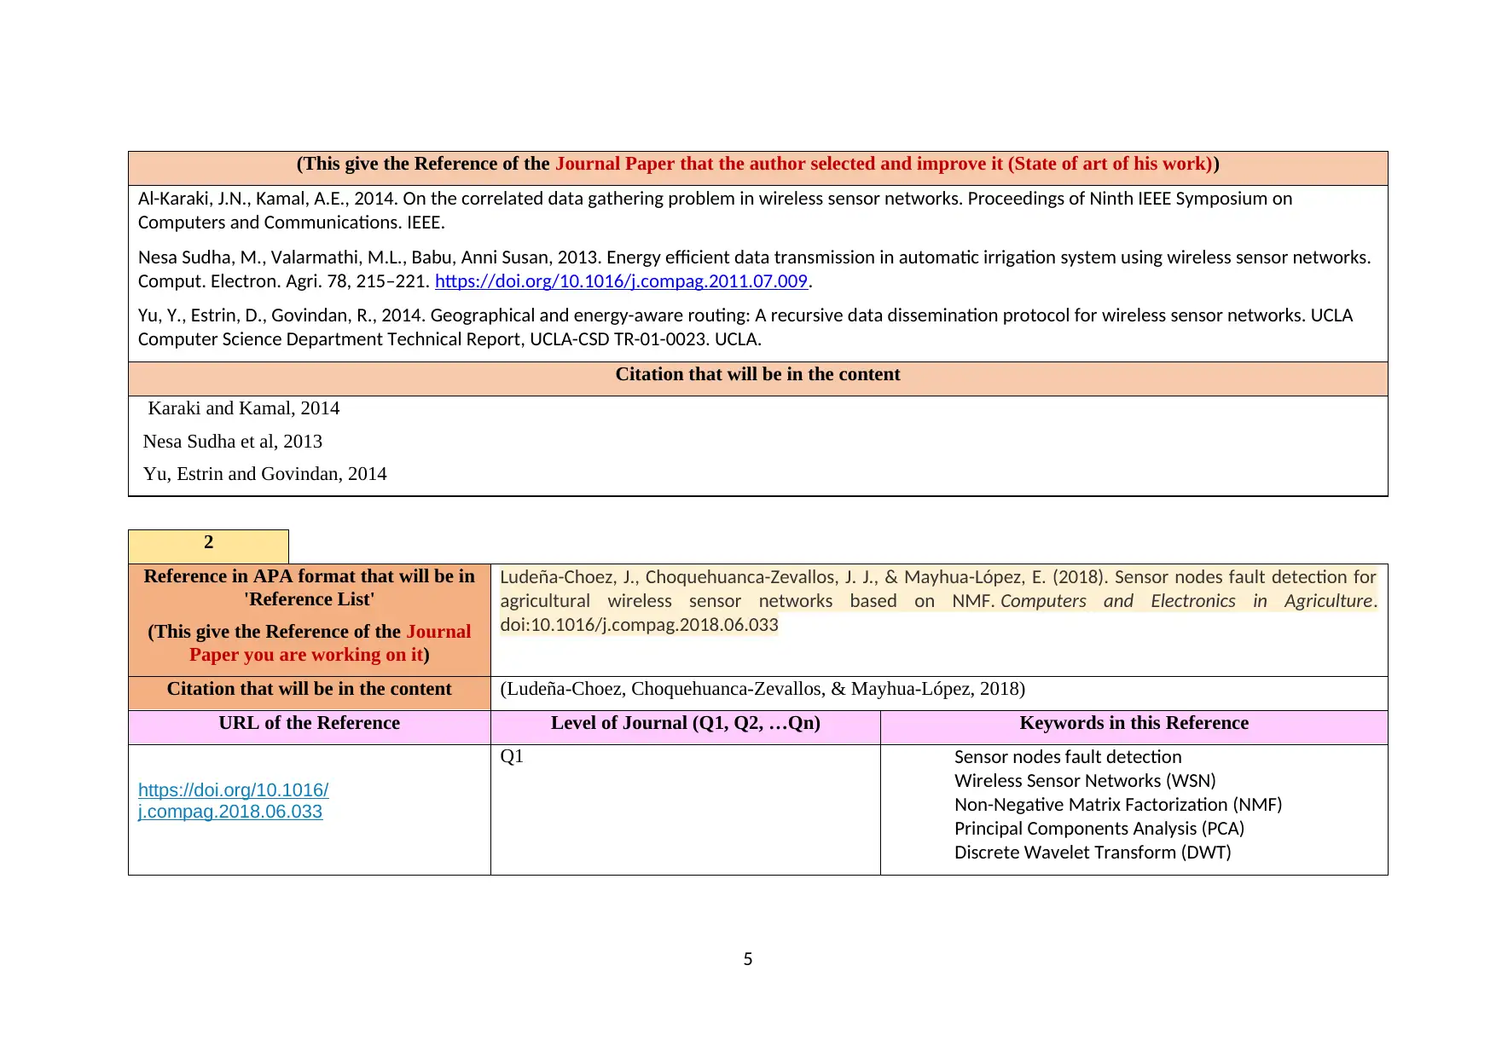1496x1058 pixels.
Task: Click 'Principal Components Analysis (PCA)' keyword
Action: click(x=1099, y=829)
